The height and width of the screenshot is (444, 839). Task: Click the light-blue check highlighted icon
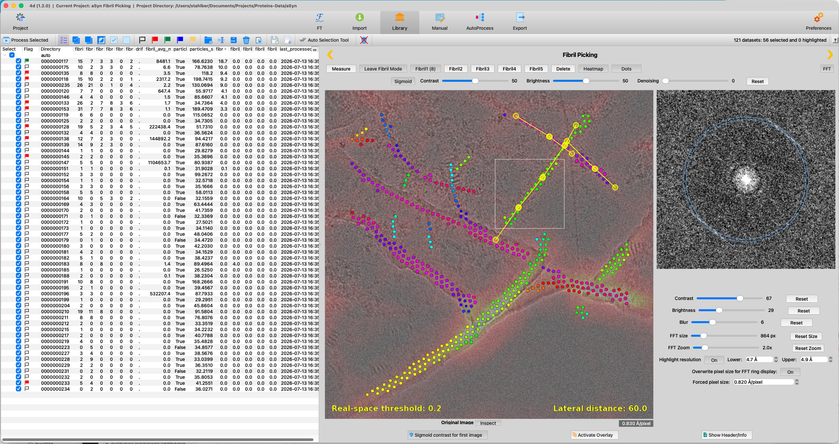(114, 40)
